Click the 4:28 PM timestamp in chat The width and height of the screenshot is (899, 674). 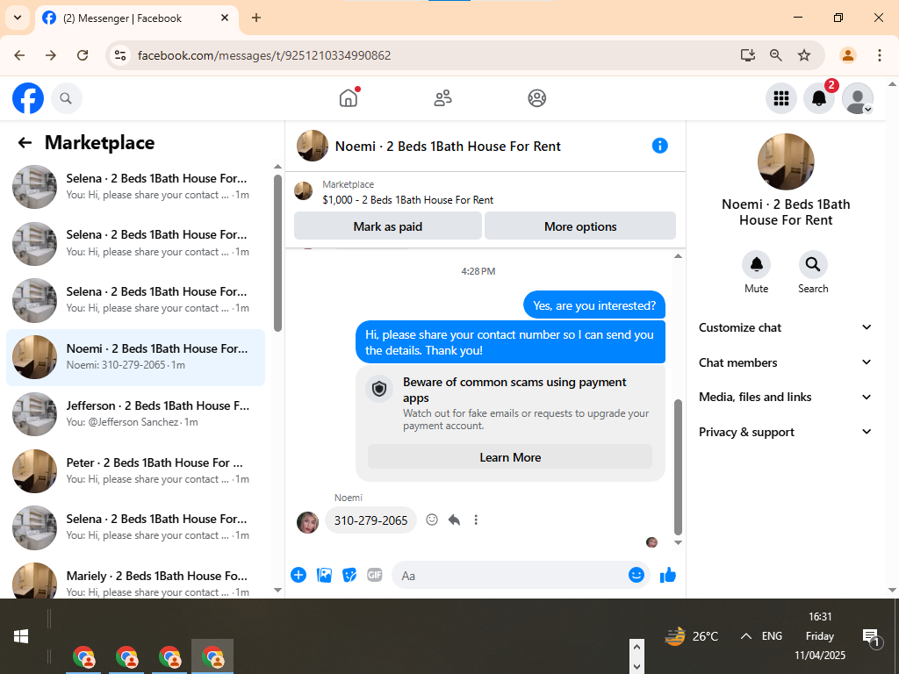[x=478, y=271]
